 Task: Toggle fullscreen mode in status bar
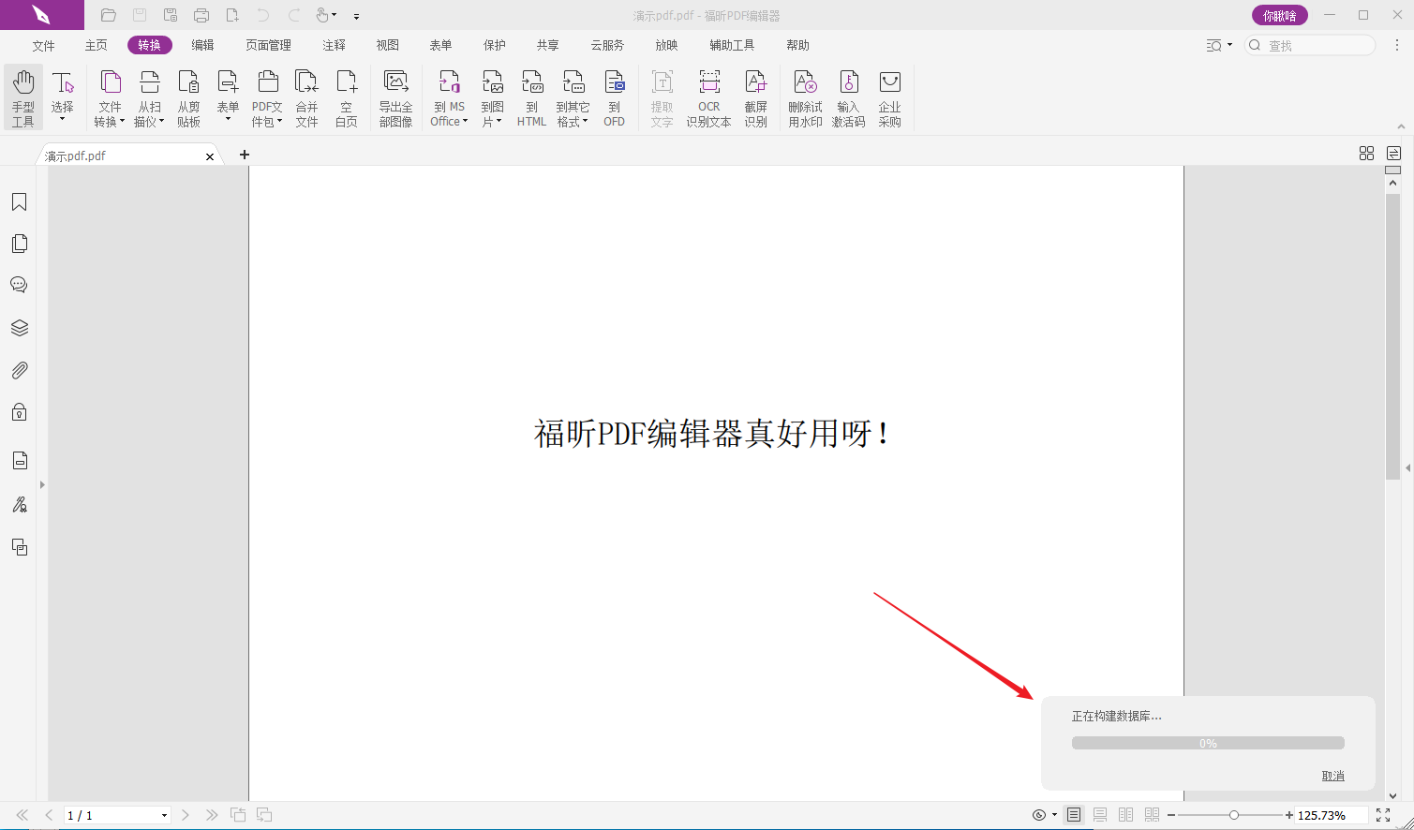(1383, 815)
